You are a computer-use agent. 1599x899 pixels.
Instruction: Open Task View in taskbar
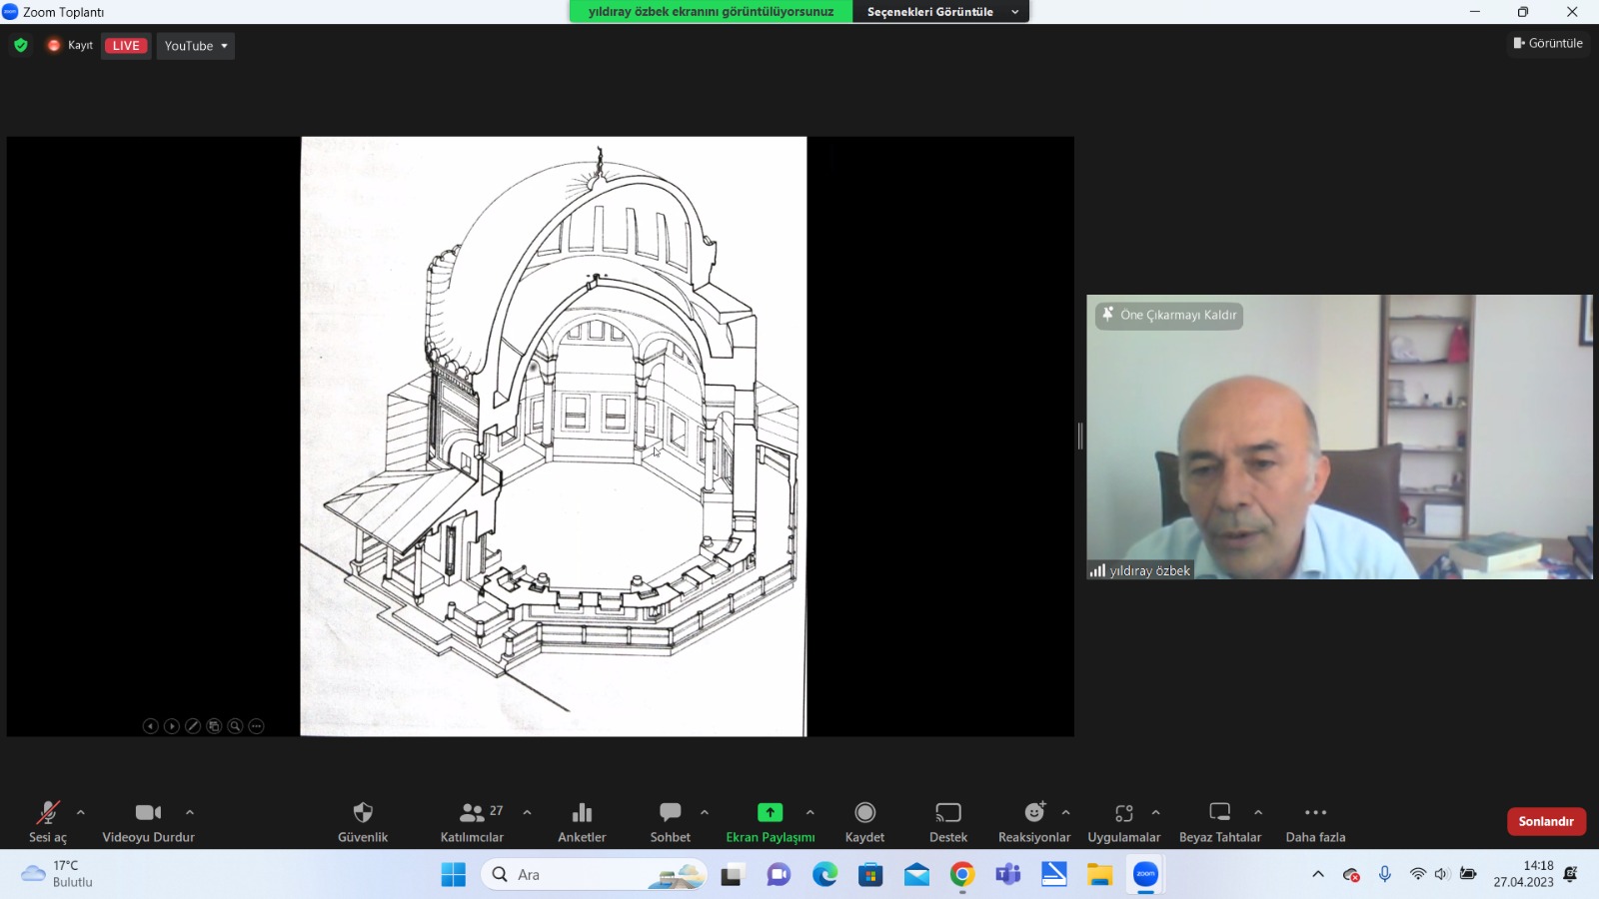[x=734, y=875]
